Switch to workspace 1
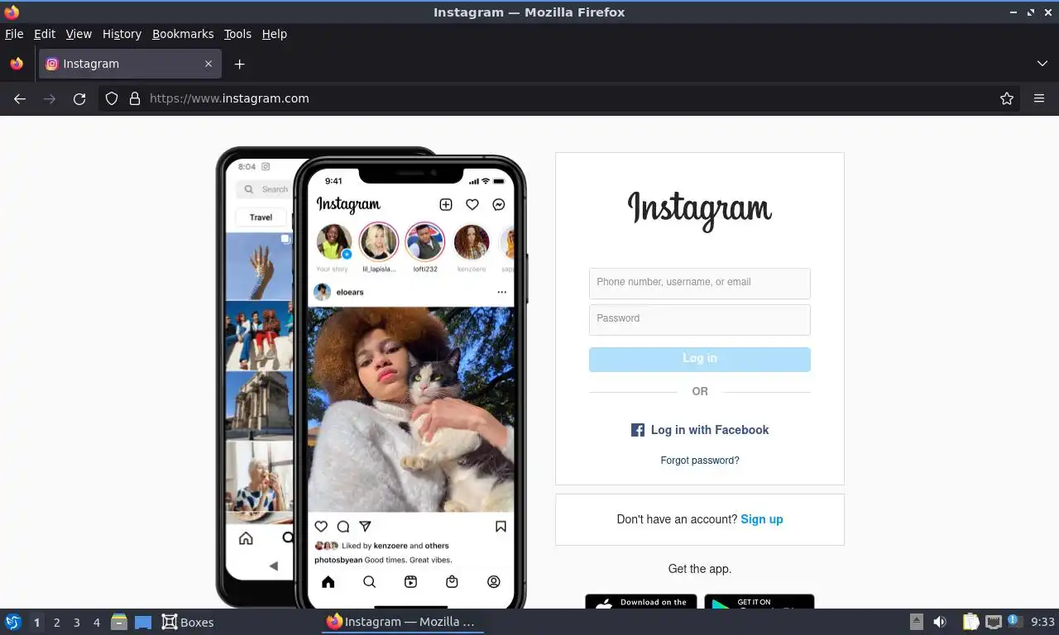 pyautogui.click(x=36, y=623)
